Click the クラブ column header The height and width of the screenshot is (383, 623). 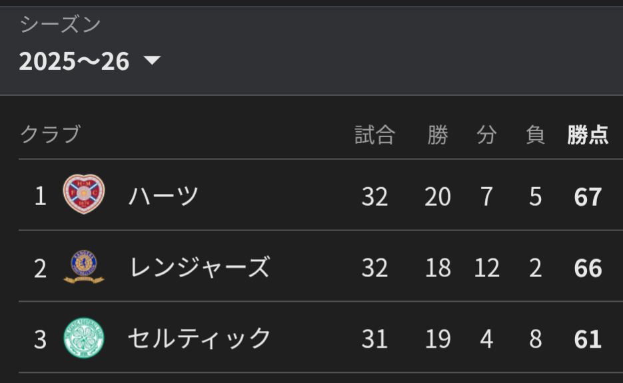pos(50,134)
